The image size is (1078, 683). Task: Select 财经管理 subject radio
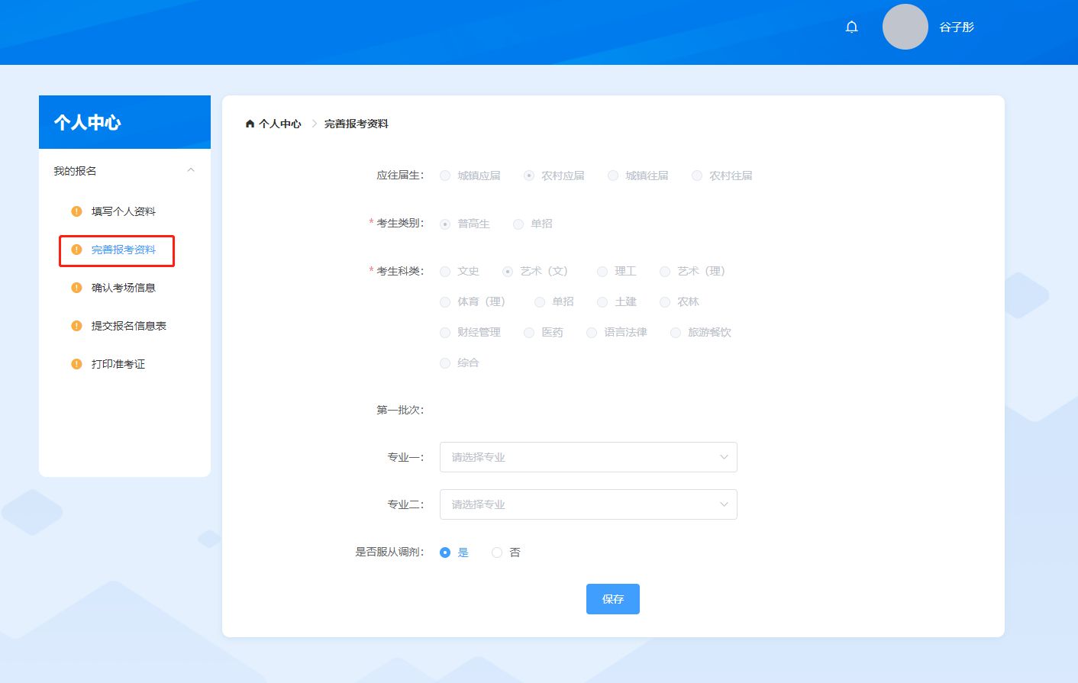[470, 332]
